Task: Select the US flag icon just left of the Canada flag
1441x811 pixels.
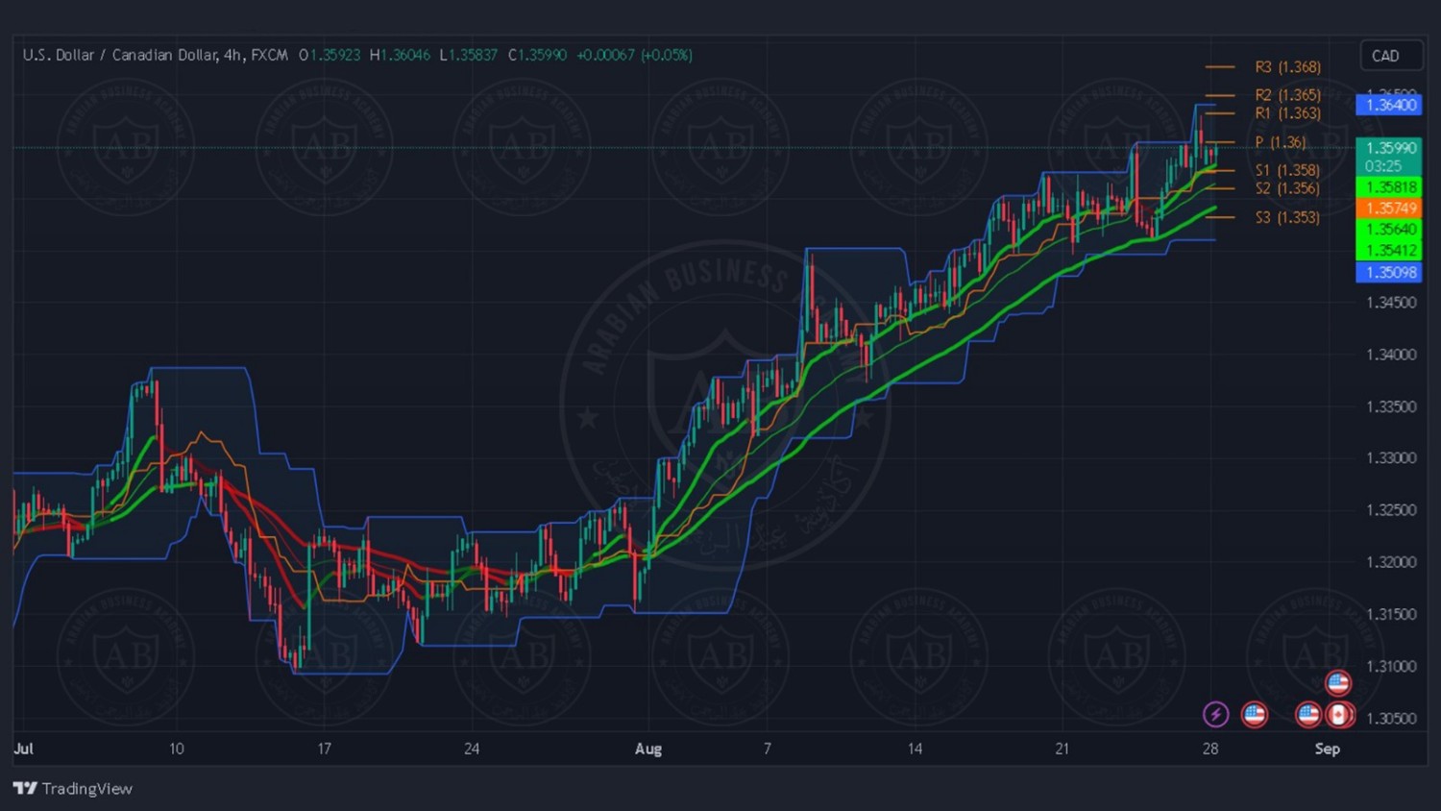Action: tap(1307, 714)
